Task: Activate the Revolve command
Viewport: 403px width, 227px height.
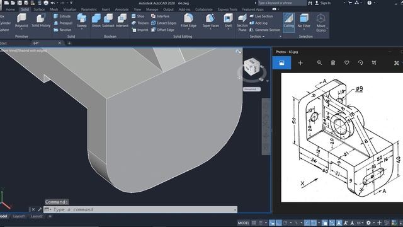Action: [x=62, y=30]
